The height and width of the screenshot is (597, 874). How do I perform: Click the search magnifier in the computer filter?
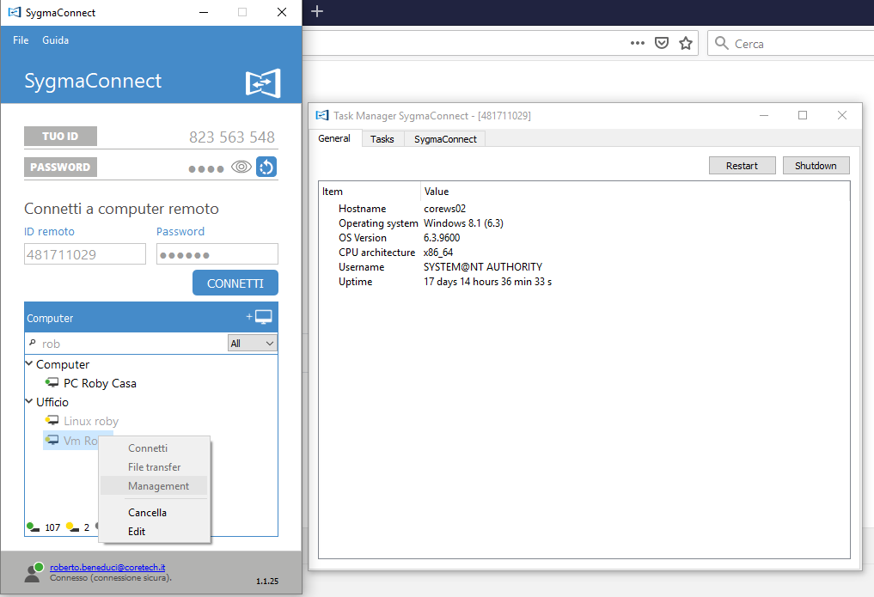click(33, 343)
